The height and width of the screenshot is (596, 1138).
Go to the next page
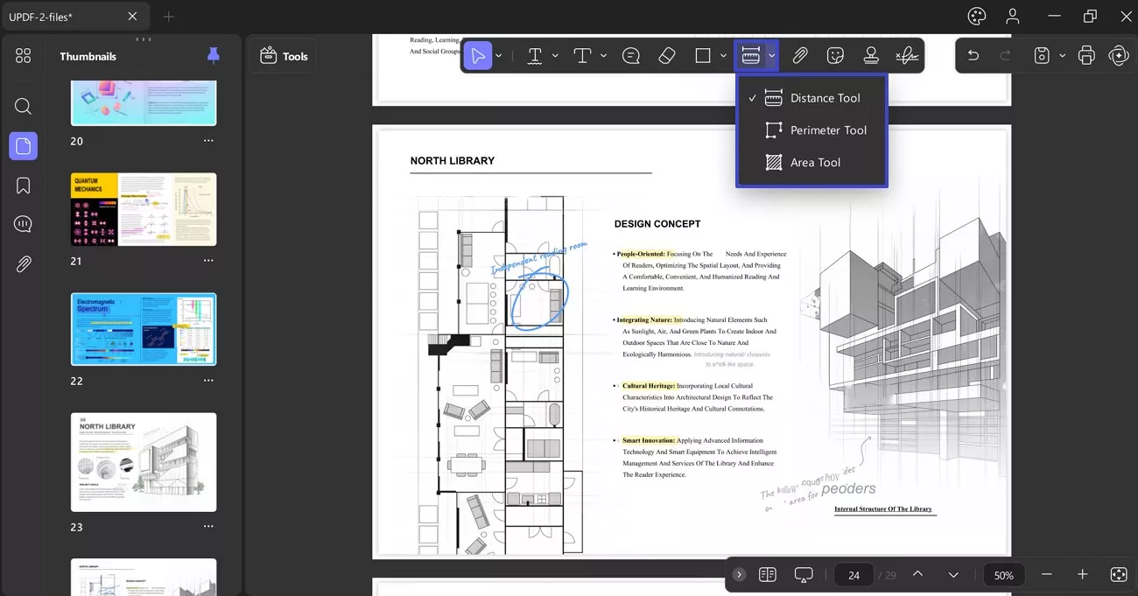pos(953,575)
